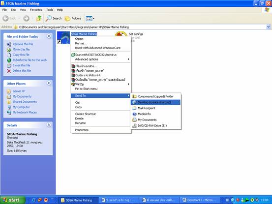Select the SEGA Marine Fishing shortcut thumbnail

point(63,38)
